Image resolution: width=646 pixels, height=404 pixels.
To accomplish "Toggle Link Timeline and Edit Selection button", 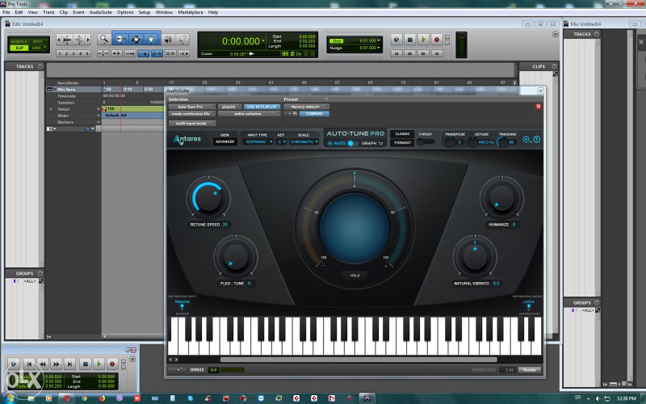I will (157, 53).
